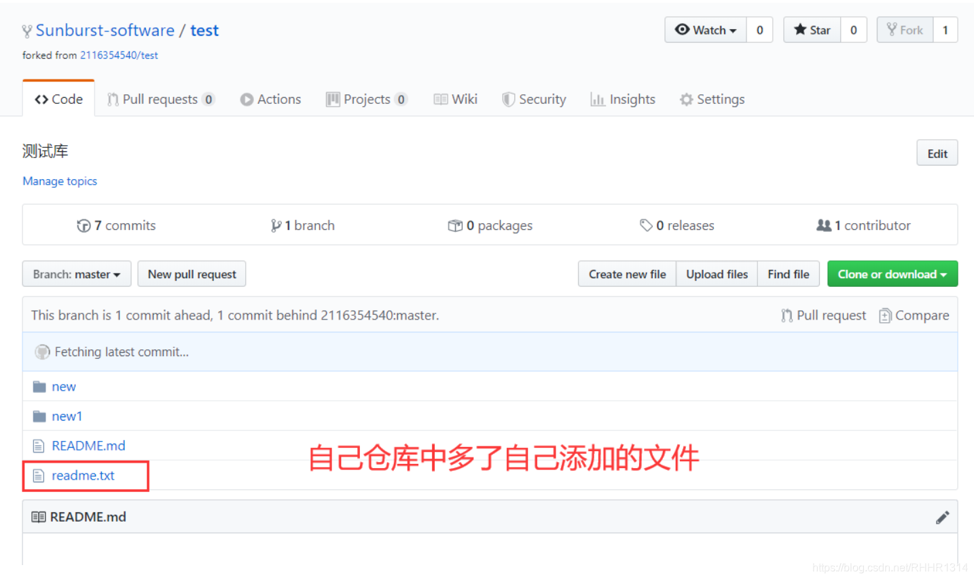Click Create new file button
The height and width of the screenshot is (580, 974).
pos(627,274)
